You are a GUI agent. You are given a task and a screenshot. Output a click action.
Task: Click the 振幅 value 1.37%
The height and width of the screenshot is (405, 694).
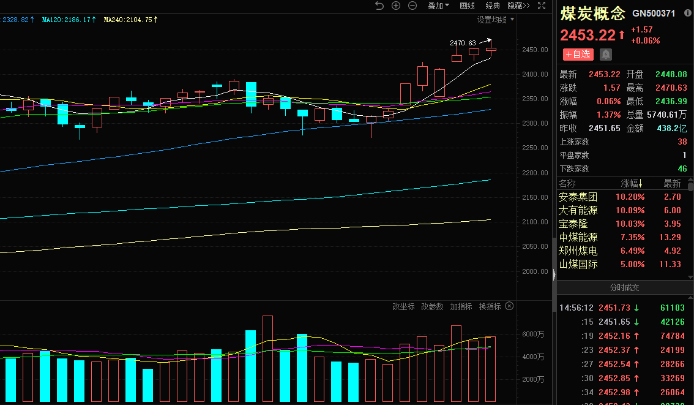(608, 115)
